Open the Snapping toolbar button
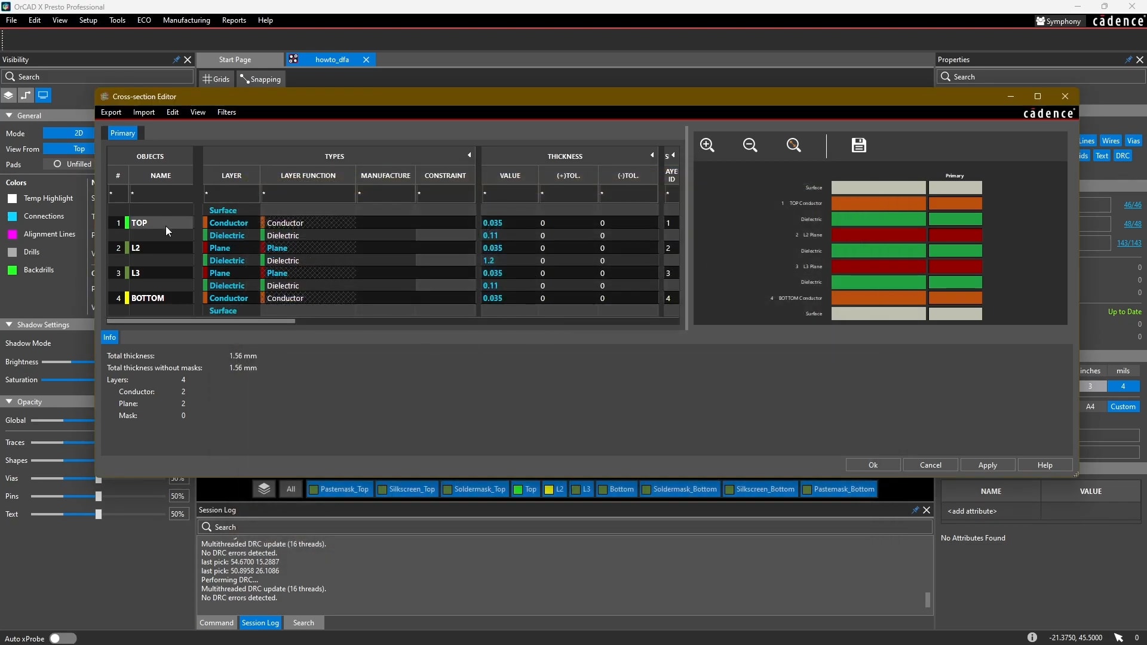The width and height of the screenshot is (1147, 645). coord(260,79)
